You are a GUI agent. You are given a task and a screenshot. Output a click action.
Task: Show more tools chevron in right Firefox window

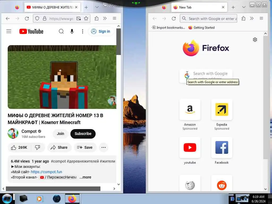click(252, 18)
